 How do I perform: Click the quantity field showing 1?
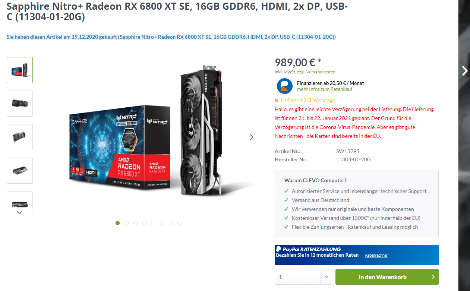[298, 277]
